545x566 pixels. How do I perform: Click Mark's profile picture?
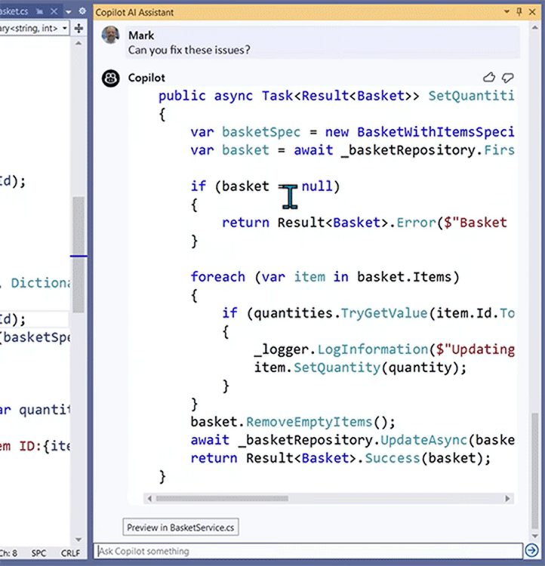point(110,35)
